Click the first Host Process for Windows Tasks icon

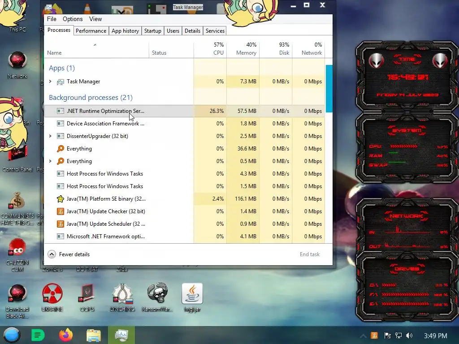coord(61,174)
